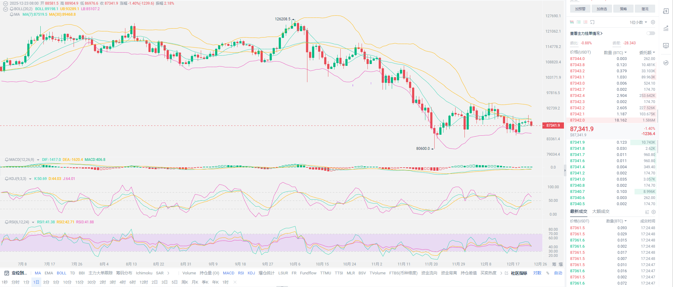Click the 策略 button
This screenshot has height=287, width=673.
[623, 9]
